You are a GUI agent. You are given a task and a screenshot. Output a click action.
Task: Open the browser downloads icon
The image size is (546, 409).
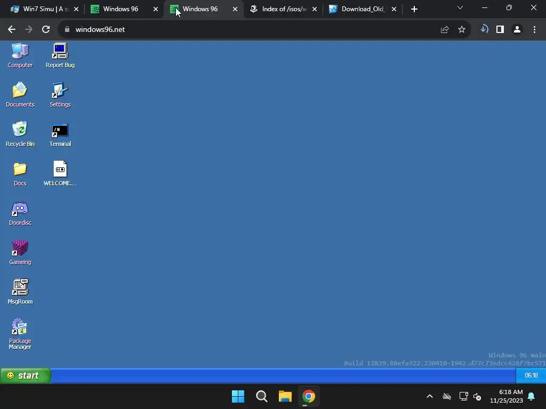pyautogui.click(x=484, y=29)
